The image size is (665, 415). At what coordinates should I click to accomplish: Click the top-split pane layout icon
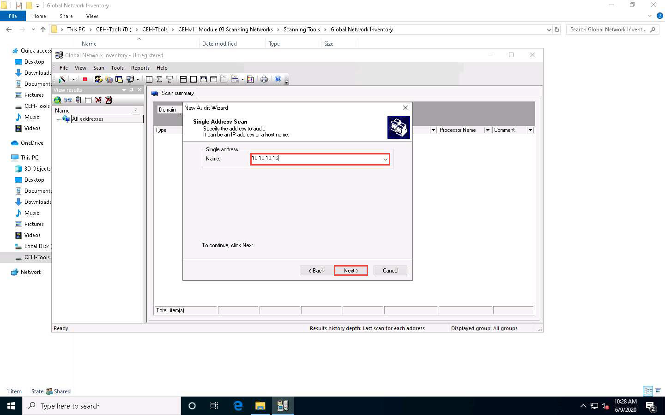[x=183, y=79]
